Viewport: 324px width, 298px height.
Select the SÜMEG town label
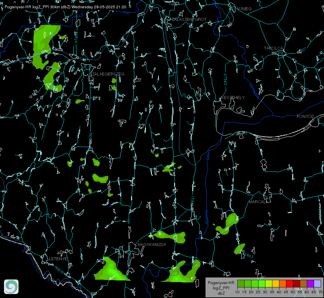click(244, 9)
